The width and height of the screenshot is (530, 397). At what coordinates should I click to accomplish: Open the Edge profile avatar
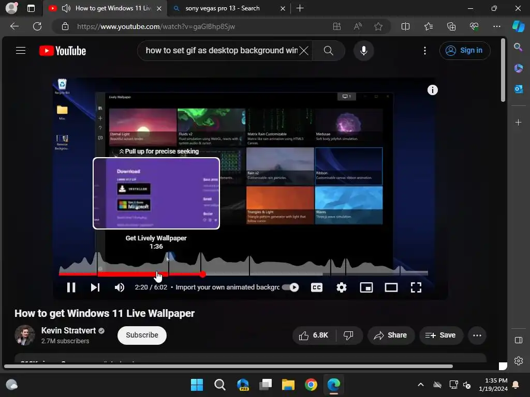11,8
